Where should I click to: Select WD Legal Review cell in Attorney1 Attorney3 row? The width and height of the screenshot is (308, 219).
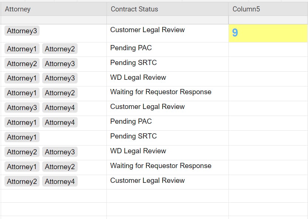pos(167,79)
